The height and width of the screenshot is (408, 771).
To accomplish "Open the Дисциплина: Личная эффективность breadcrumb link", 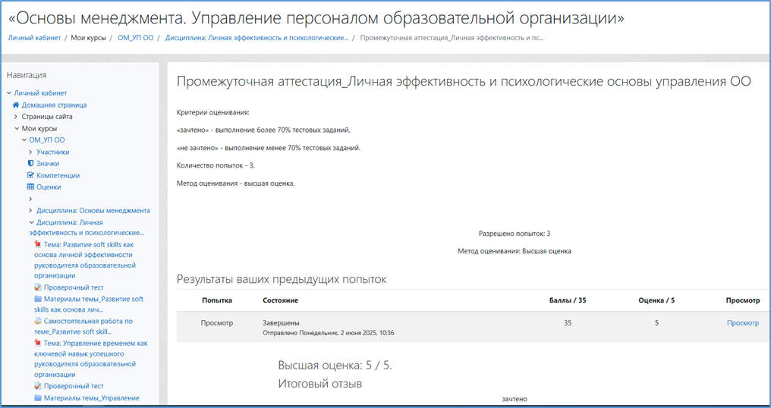I will pos(256,37).
